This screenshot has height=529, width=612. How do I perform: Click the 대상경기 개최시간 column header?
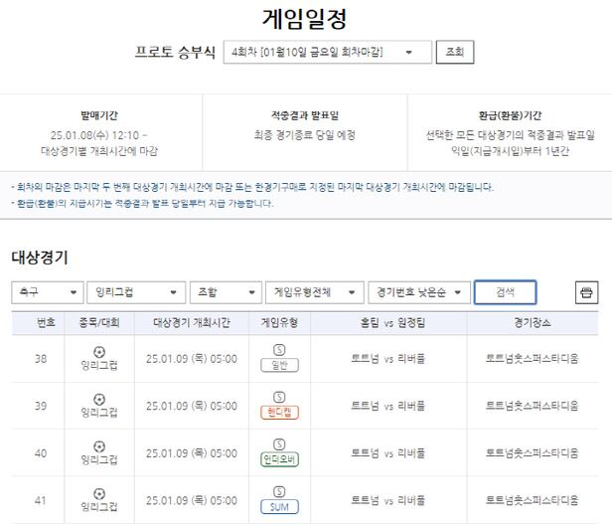(192, 323)
